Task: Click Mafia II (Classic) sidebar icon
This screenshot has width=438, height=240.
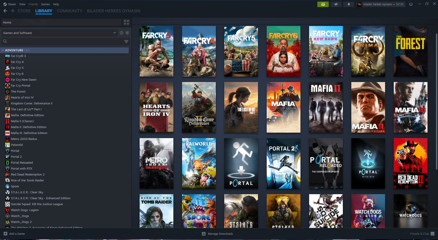Action: point(8,121)
